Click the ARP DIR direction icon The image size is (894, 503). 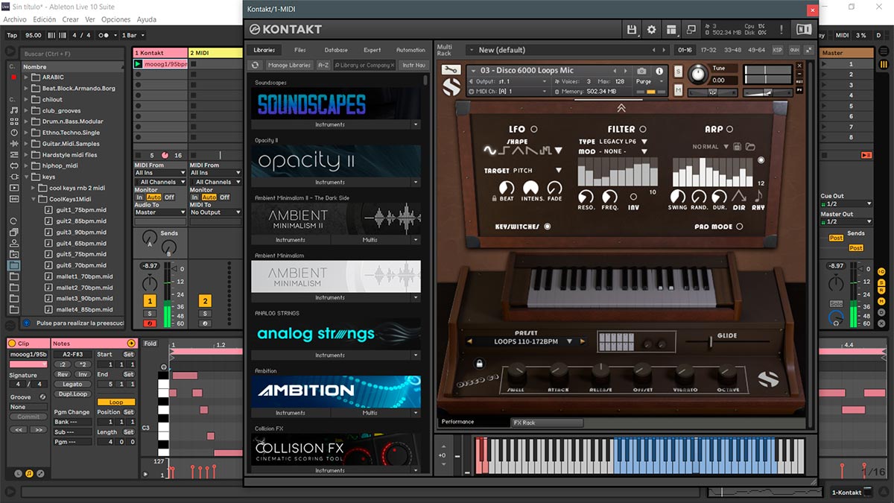pos(739,197)
